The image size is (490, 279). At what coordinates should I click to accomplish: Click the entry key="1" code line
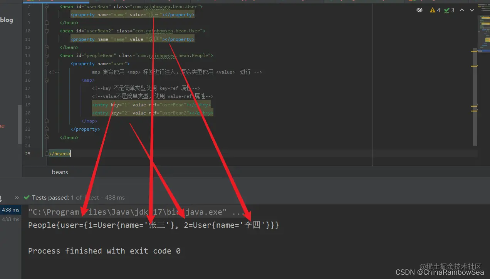click(151, 105)
